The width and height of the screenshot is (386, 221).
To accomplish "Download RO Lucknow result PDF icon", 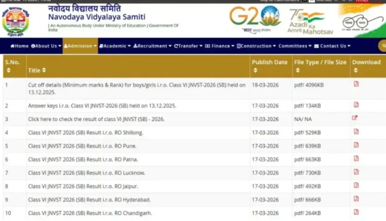I will (356, 172).
